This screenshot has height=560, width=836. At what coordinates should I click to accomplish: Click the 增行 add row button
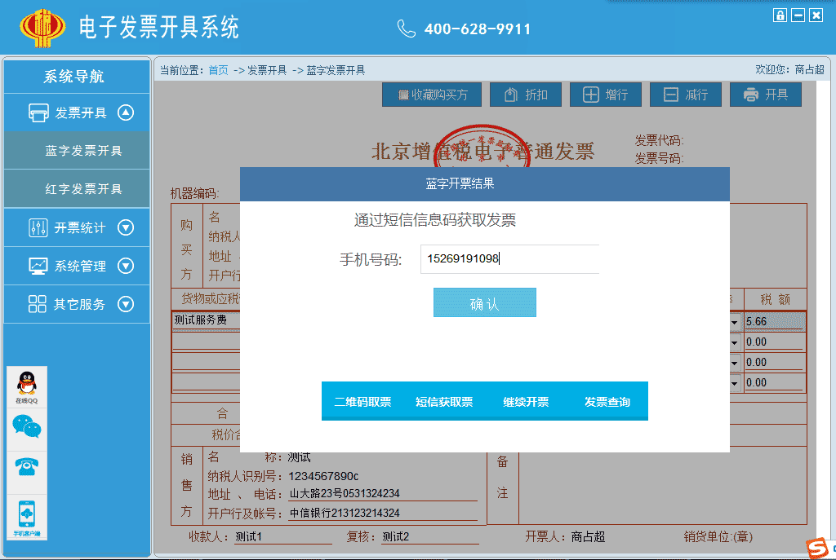[x=605, y=95]
